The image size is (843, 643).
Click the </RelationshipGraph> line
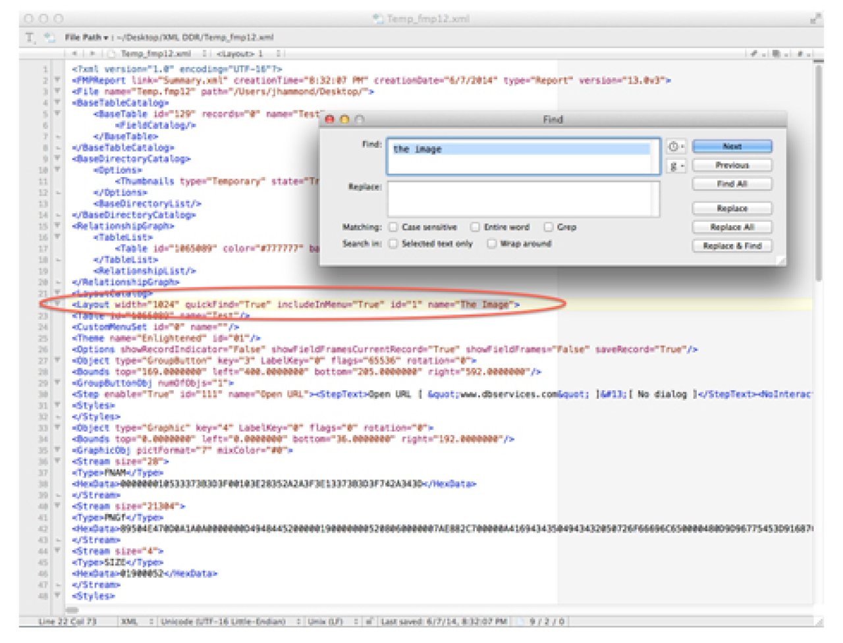click(126, 282)
